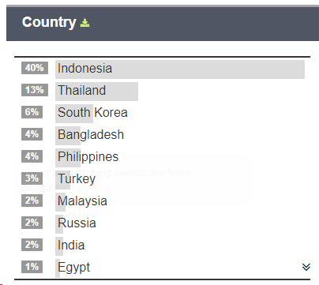
Task: Choose Egypt from the country list
Action: pos(73,268)
